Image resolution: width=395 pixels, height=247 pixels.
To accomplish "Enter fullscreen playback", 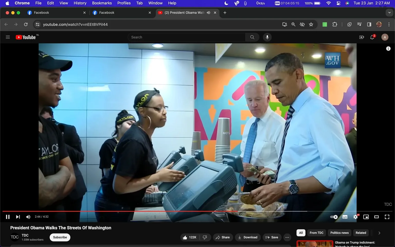I will 387,217.
